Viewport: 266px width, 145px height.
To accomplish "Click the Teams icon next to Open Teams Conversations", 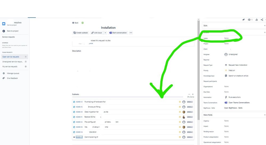I will (226, 103).
